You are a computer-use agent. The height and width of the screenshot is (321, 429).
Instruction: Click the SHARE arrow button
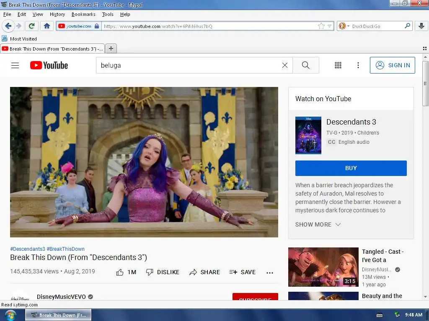[x=204, y=272]
